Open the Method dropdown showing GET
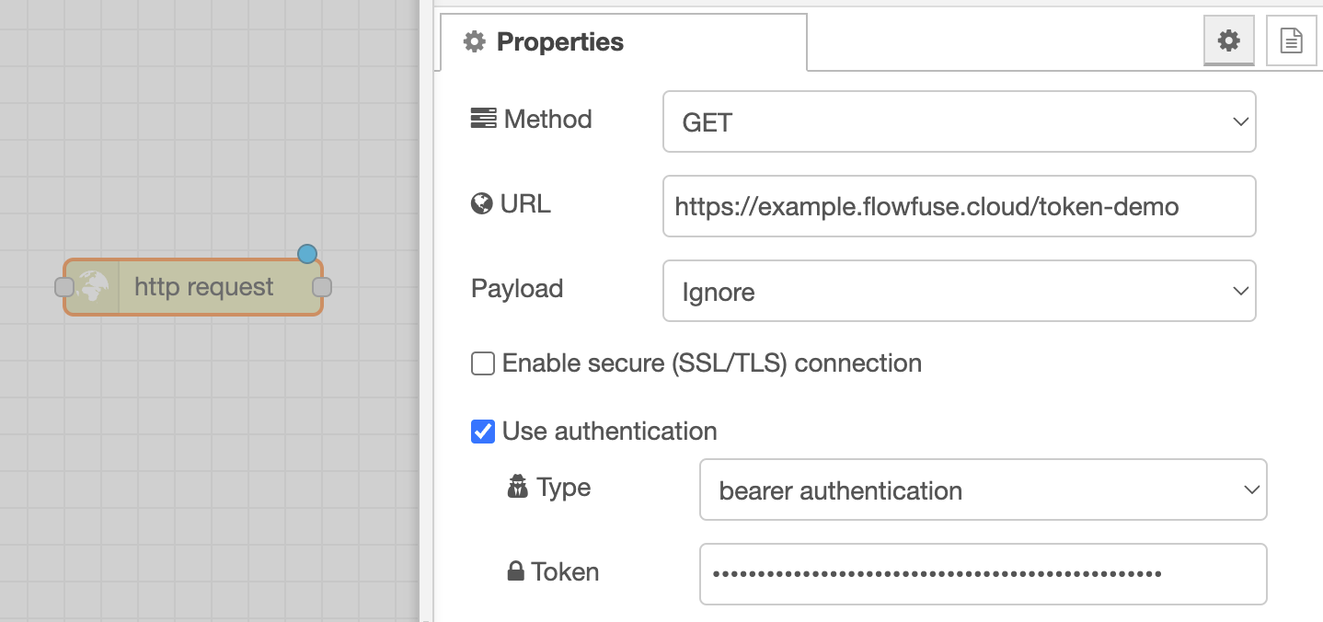 coord(960,121)
